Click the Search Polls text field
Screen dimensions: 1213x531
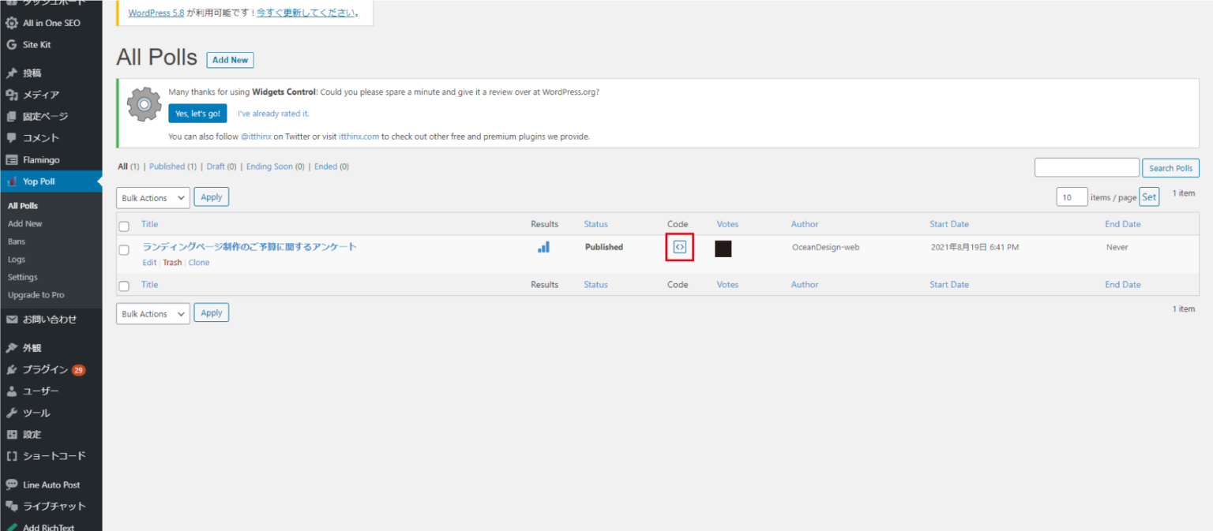click(x=1087, y=167)
